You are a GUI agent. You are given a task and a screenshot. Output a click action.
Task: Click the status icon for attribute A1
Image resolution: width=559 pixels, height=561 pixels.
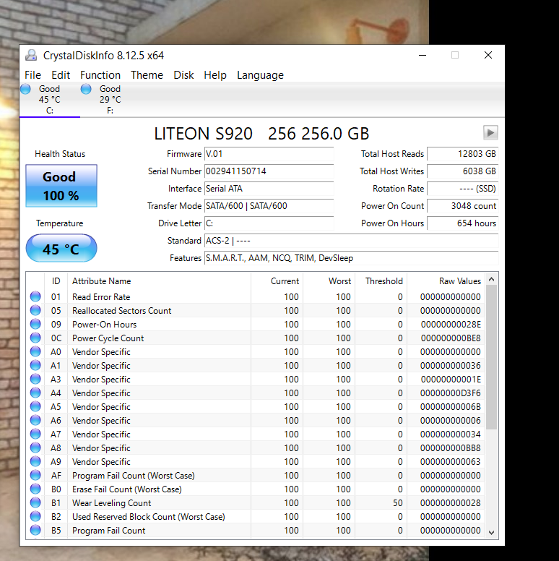pos(35,365)
